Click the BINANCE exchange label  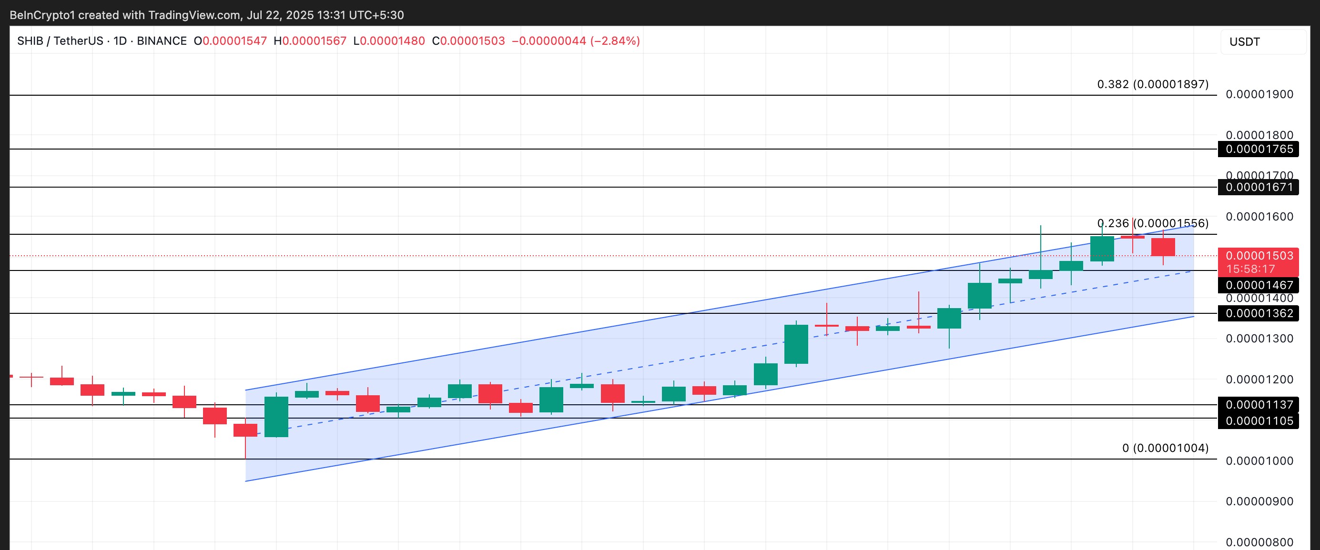pyautogui.click(x=162, y=41)
